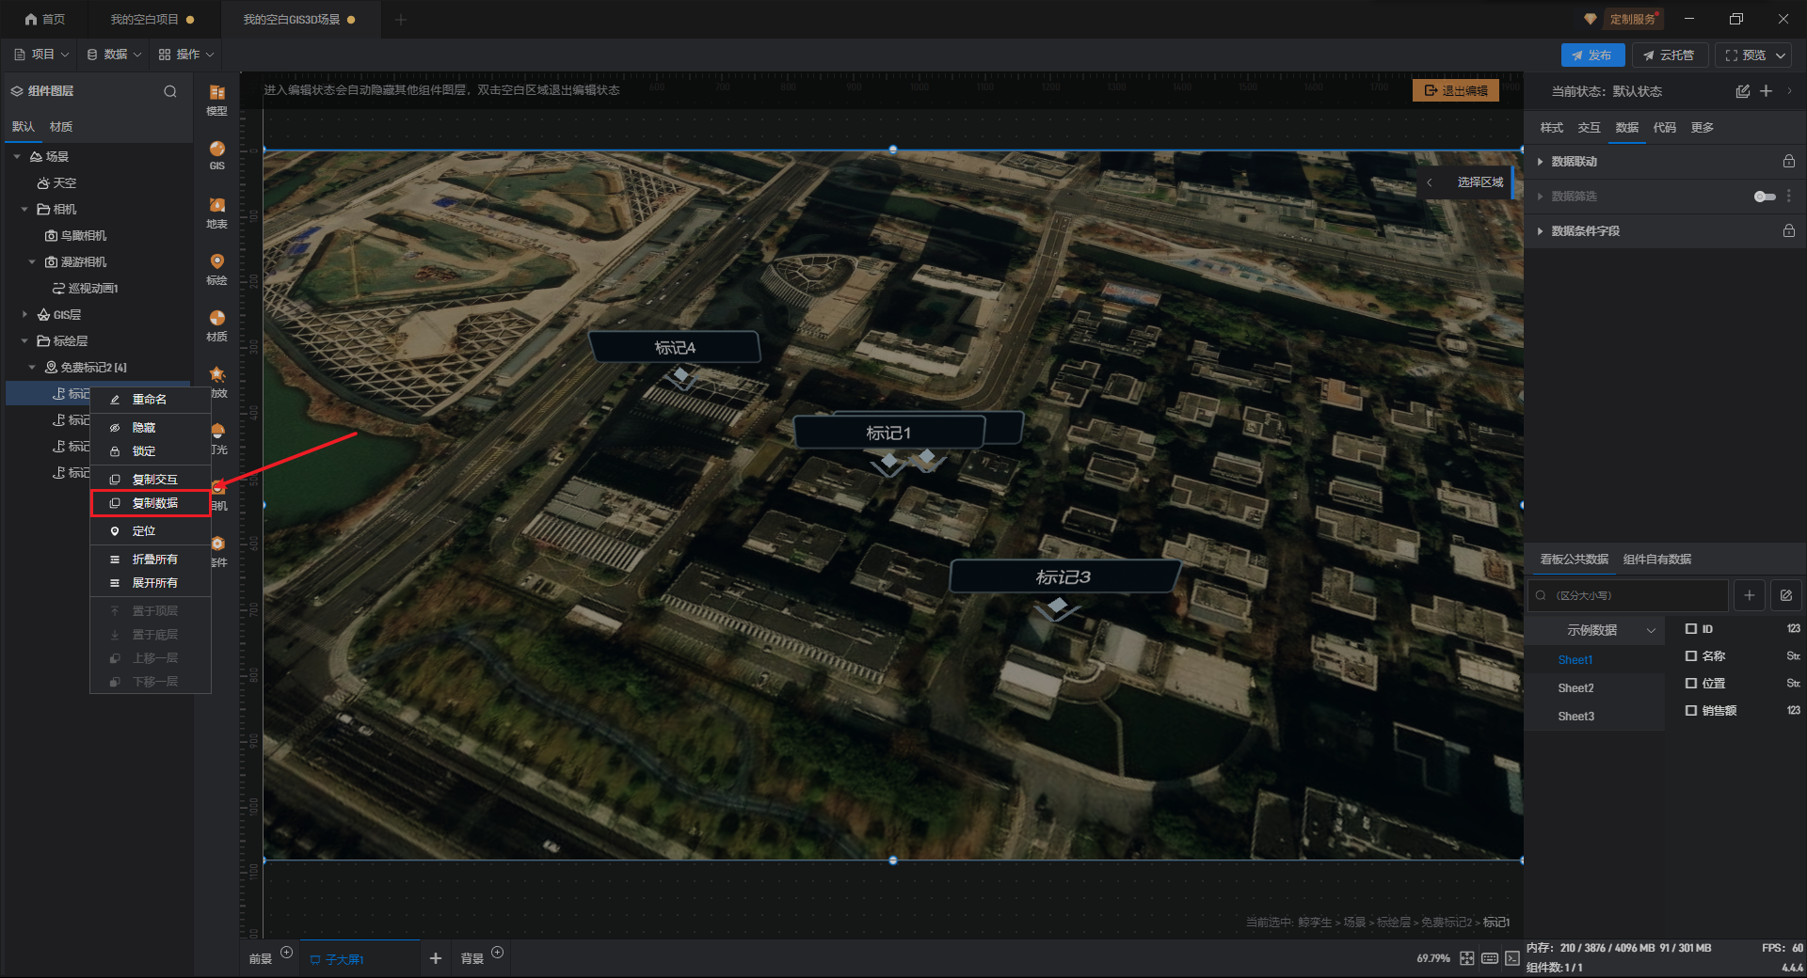Toggle the 数据筛选 switch
The width and height of the screenshot is (1807, 978).
[x=1765, y=197]
